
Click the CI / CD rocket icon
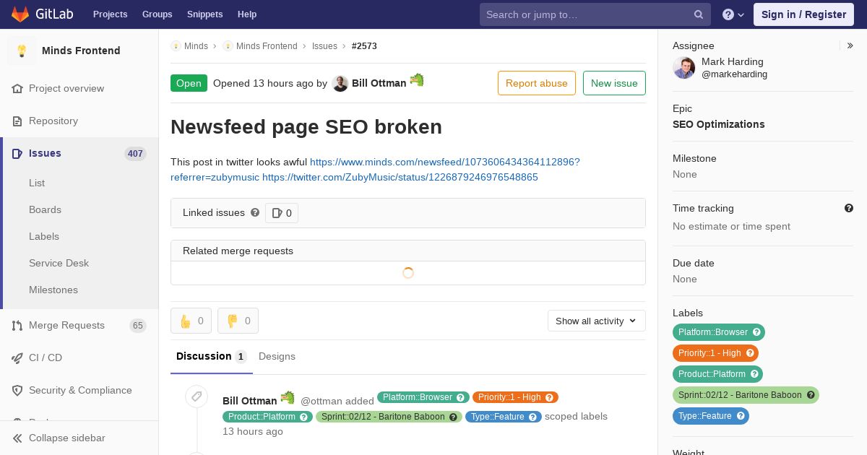coord(17,357)
